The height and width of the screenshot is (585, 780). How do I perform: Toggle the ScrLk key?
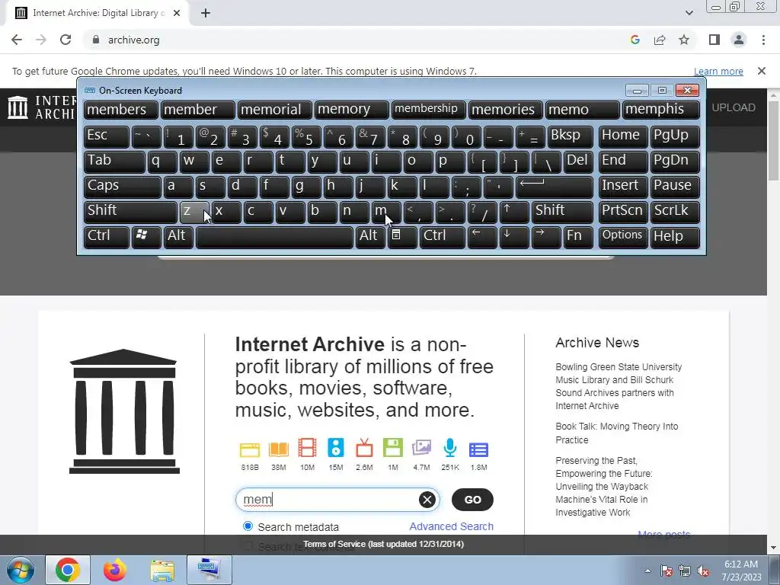[x=675, y=212]
